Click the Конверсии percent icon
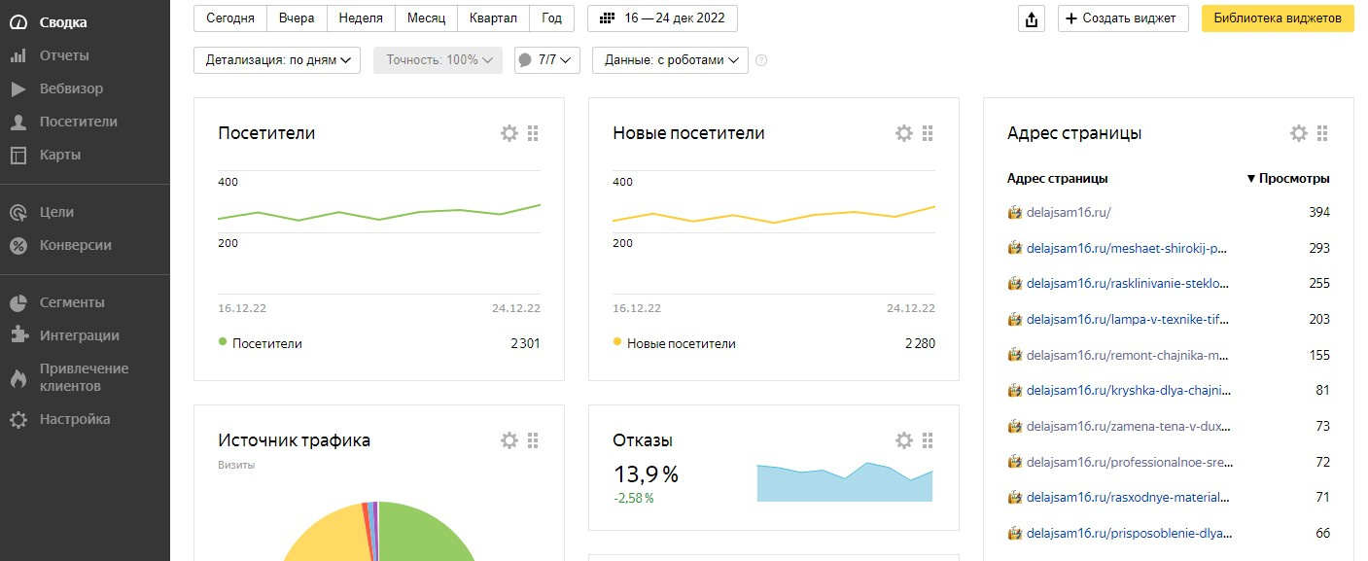 pos(18,245)
